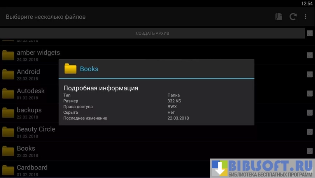The width and height of the screenshot is (315, 178).
Task: Click the amber widgets folder icon
Action: click(x=8, y=56)
